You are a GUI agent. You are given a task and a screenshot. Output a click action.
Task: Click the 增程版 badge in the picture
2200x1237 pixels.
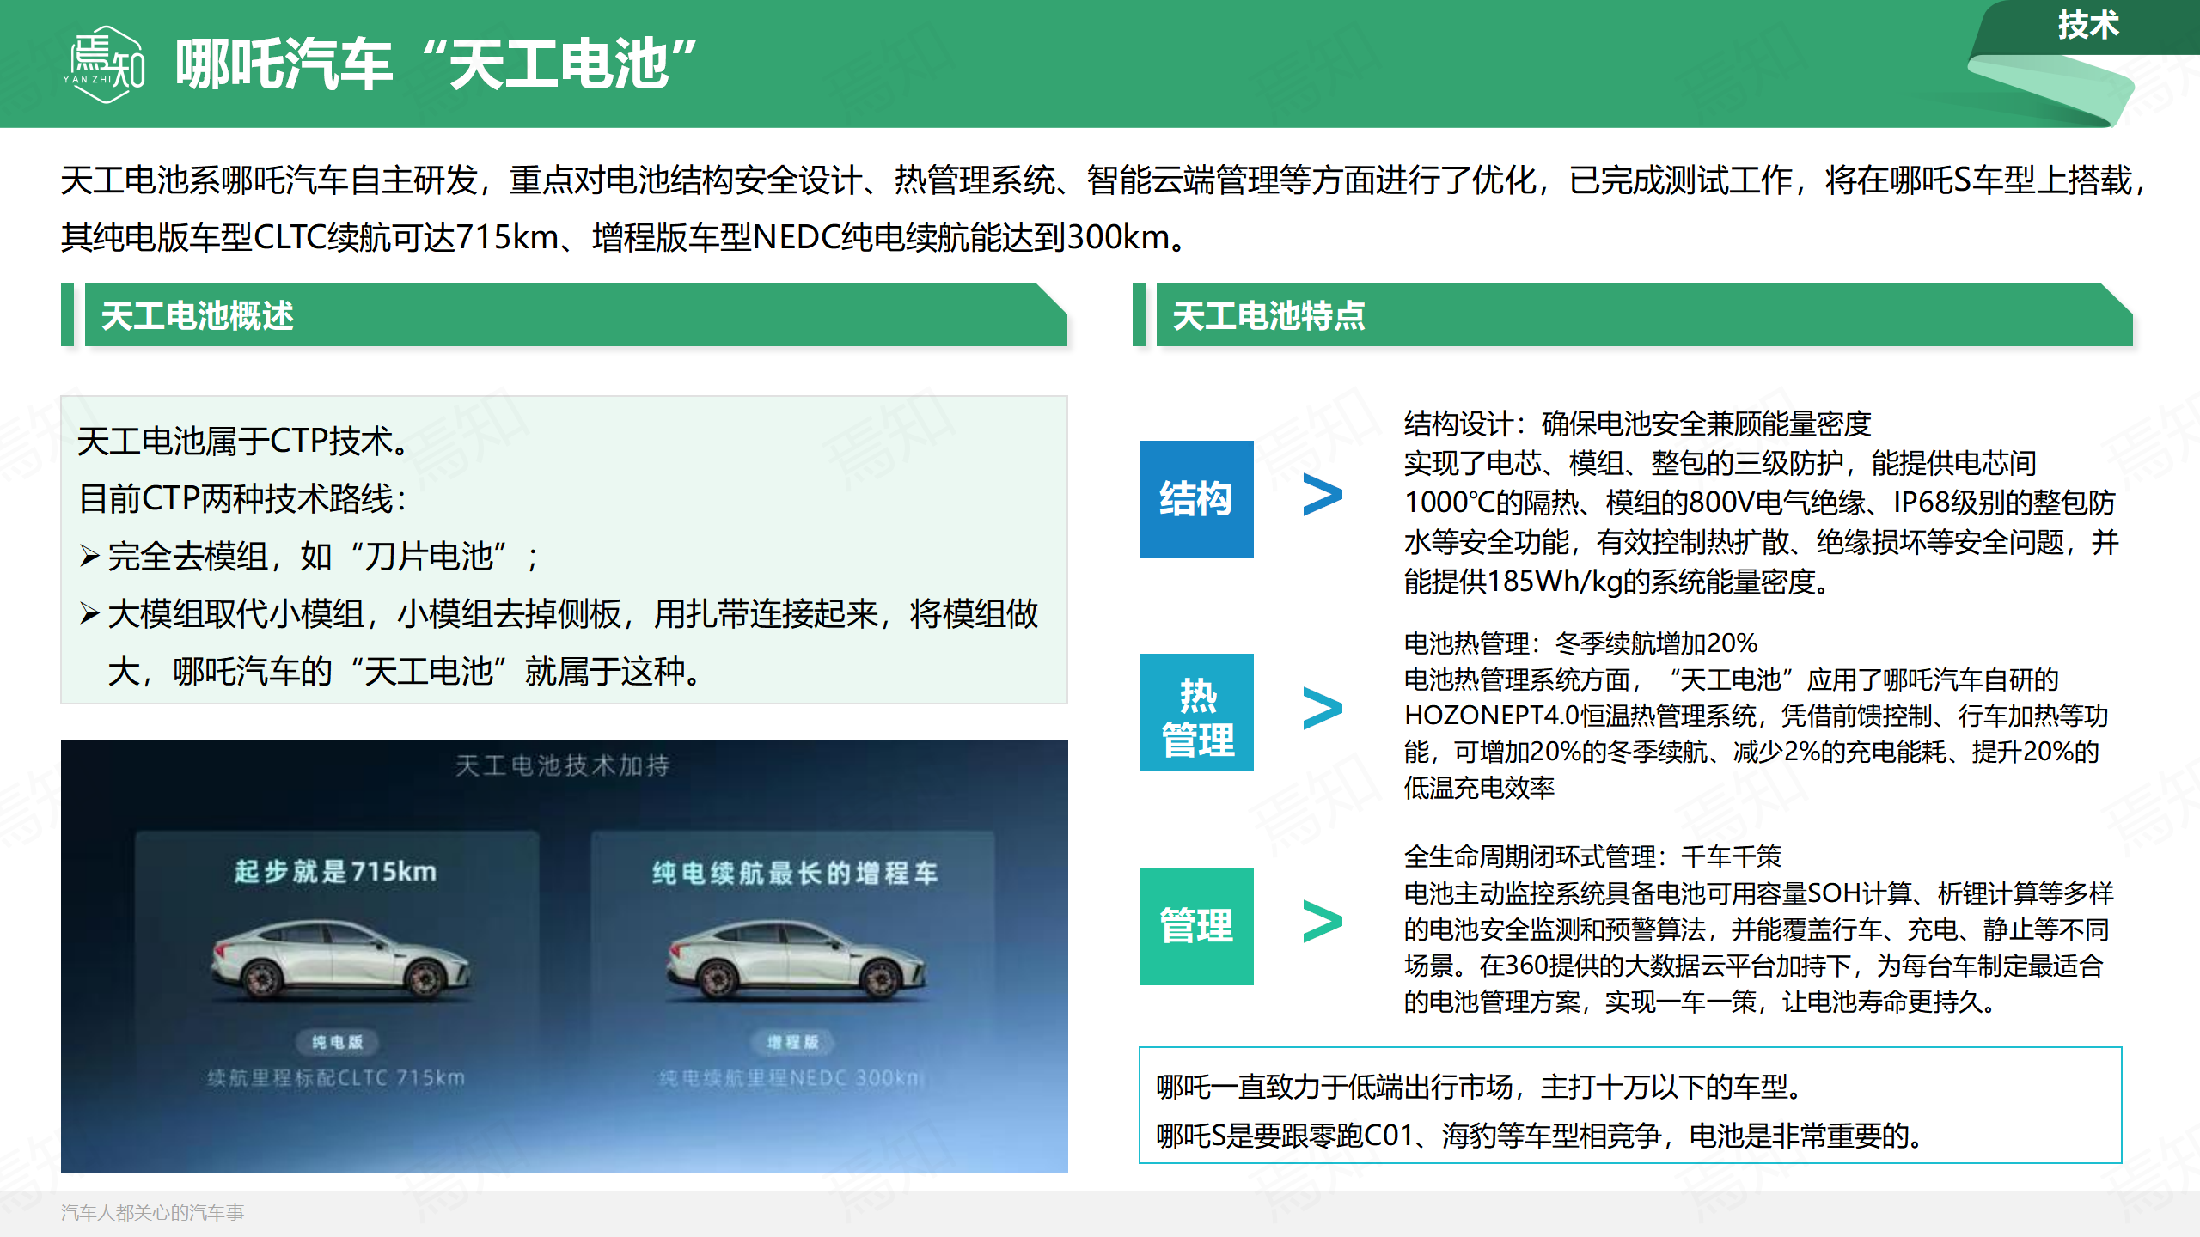(793, 1042)
